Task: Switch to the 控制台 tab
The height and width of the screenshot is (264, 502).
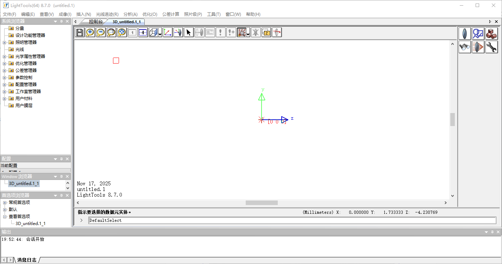Action: tap(96, 22)
